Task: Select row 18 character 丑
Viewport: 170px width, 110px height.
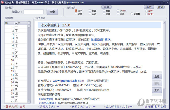Action: (16, 89)
